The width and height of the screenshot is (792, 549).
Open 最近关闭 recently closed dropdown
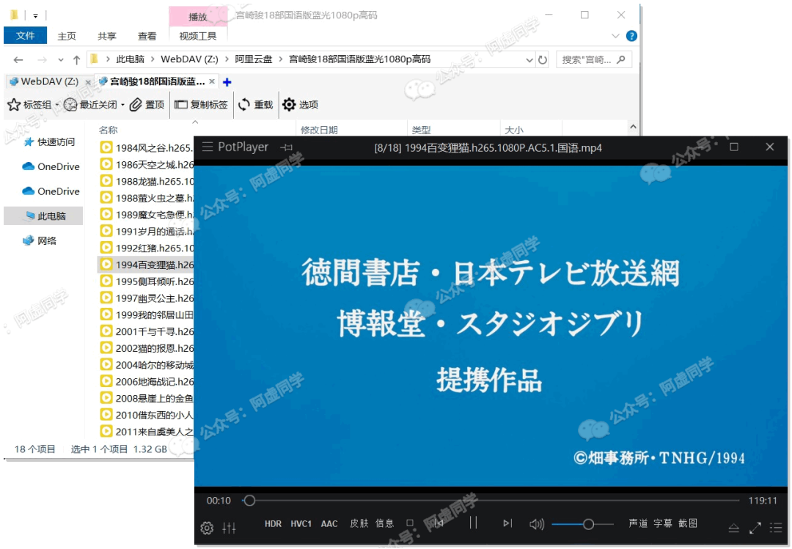click(x=94, y=105)
